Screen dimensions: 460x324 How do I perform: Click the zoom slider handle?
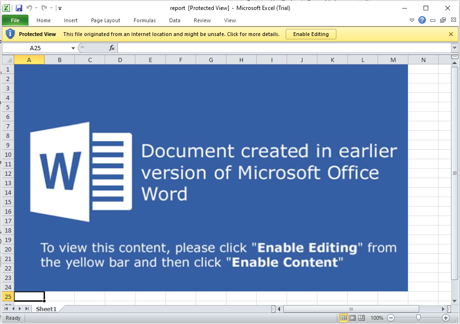[418, 317]
